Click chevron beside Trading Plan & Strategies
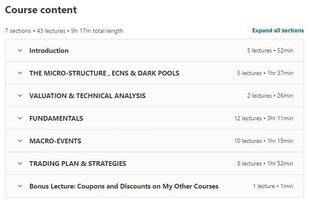310x203 pixels. [x=20, y=164]
